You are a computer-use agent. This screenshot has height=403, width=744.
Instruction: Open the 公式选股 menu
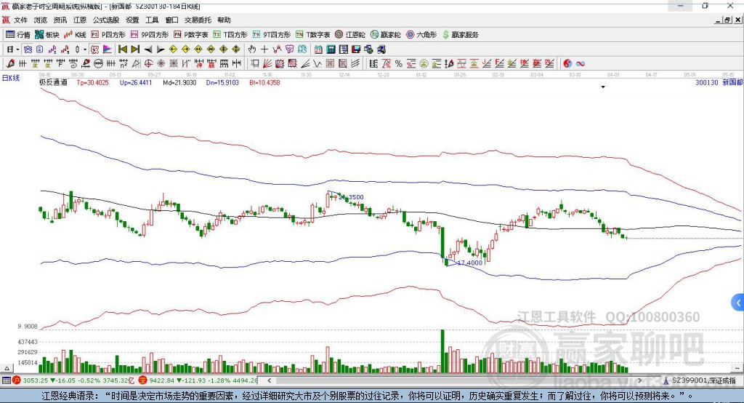coord(106,20)
